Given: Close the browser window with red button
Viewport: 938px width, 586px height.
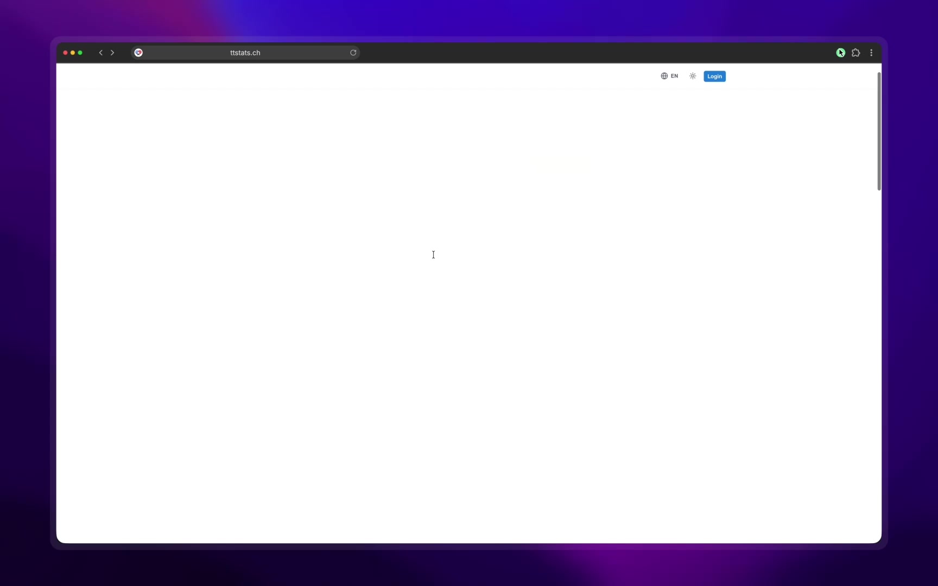Looking at the screenshot, I should 65,53.
